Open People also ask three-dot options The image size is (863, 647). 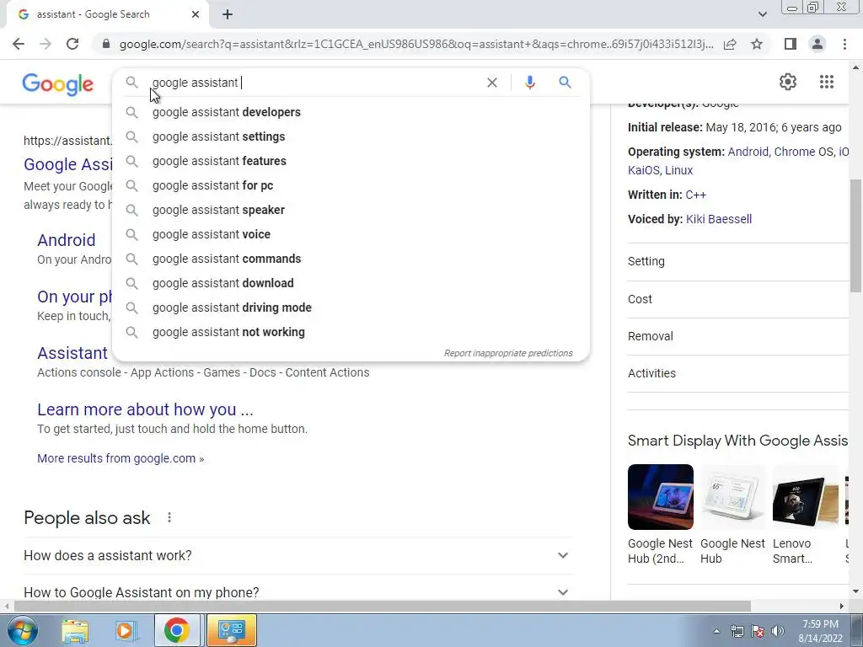tap(169, 518)
